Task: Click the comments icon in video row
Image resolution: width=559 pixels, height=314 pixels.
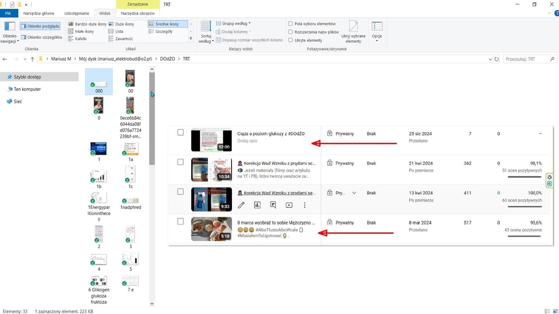Action: 273,205
